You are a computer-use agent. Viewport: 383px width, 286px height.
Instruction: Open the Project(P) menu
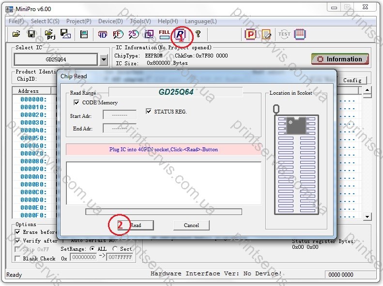pos(79,21)
